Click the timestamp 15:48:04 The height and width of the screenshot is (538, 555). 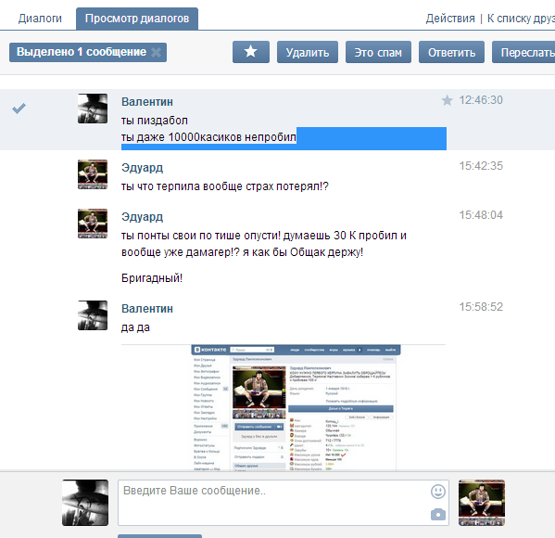tap(481, 215)
